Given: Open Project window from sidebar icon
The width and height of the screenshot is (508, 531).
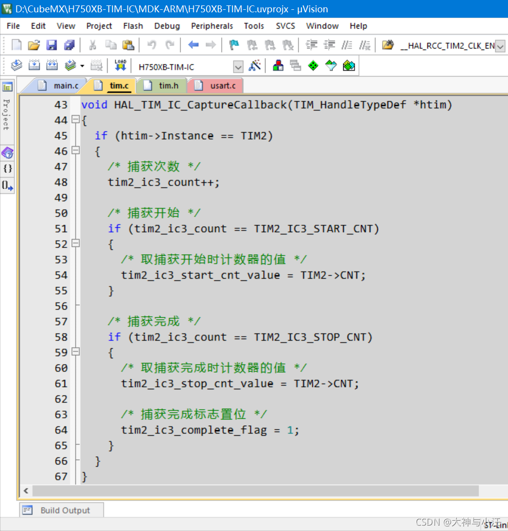Looking at the screenshot, I should (x=7, y=88).
